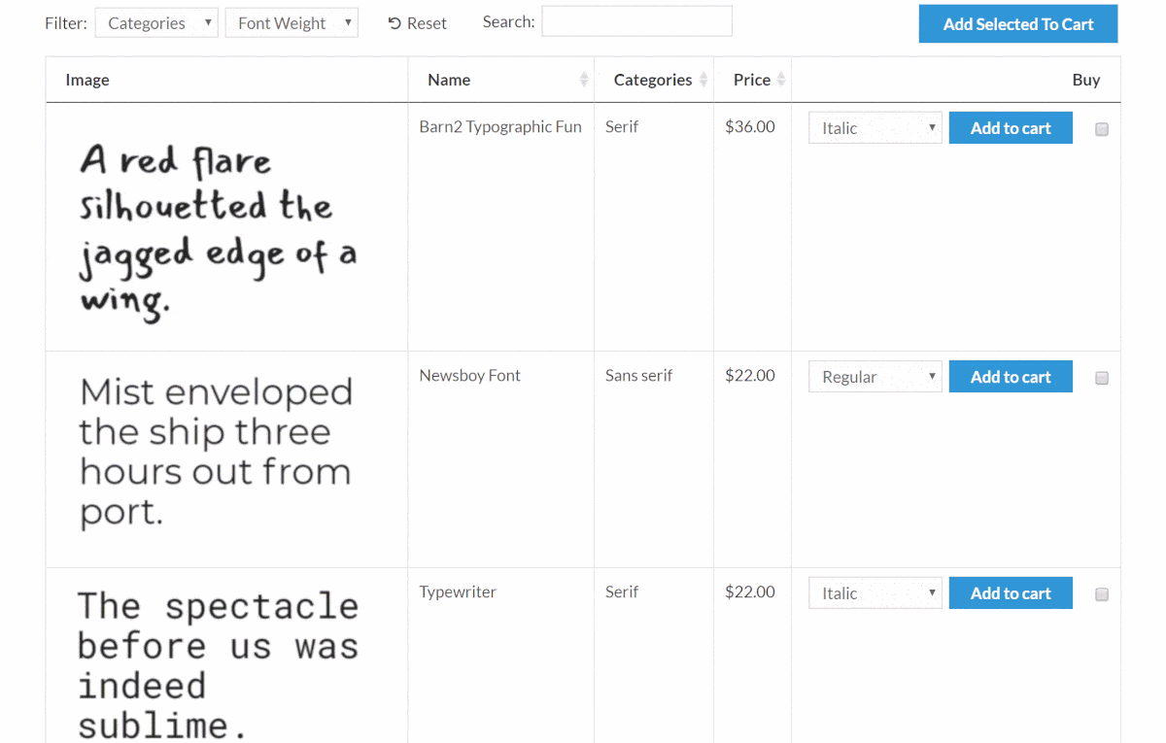Add the Newsboy Font to cart

coord(1011,376)
